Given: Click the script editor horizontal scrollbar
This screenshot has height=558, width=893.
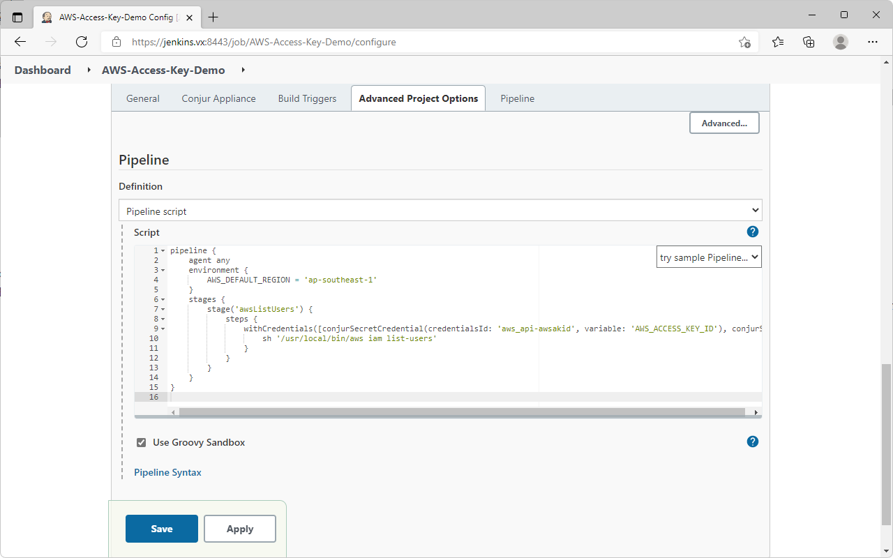Looking at the screenshot, I should [462, 412].
